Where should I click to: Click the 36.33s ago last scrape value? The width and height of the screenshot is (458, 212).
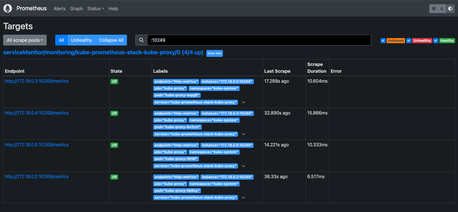[x=276, y=176]
